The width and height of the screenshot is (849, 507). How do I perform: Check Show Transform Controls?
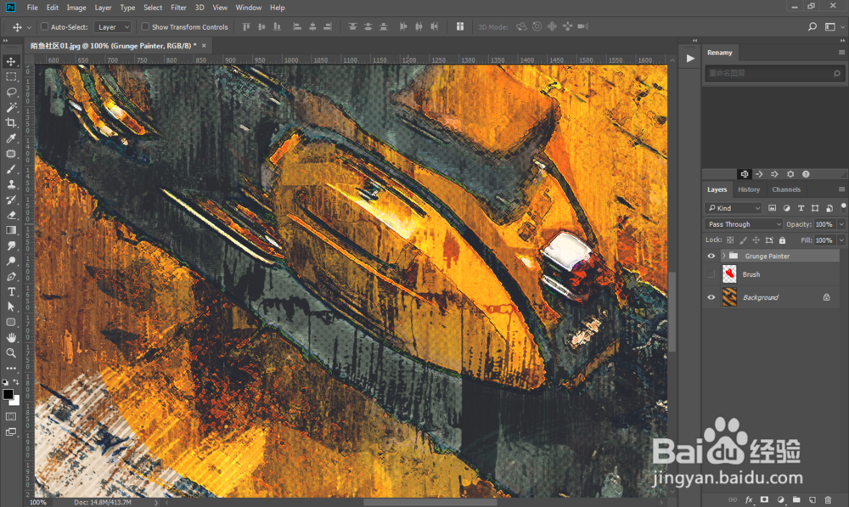(x=145, y=27)
